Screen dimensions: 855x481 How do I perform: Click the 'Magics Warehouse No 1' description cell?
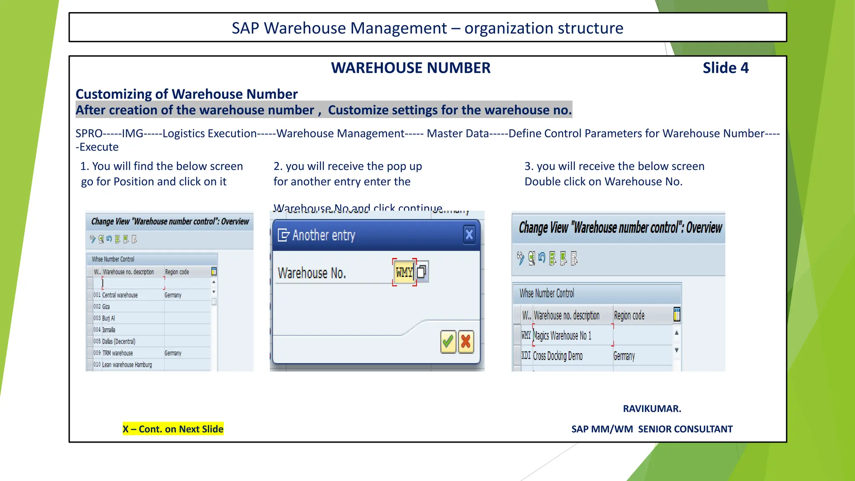pos(573,335)
